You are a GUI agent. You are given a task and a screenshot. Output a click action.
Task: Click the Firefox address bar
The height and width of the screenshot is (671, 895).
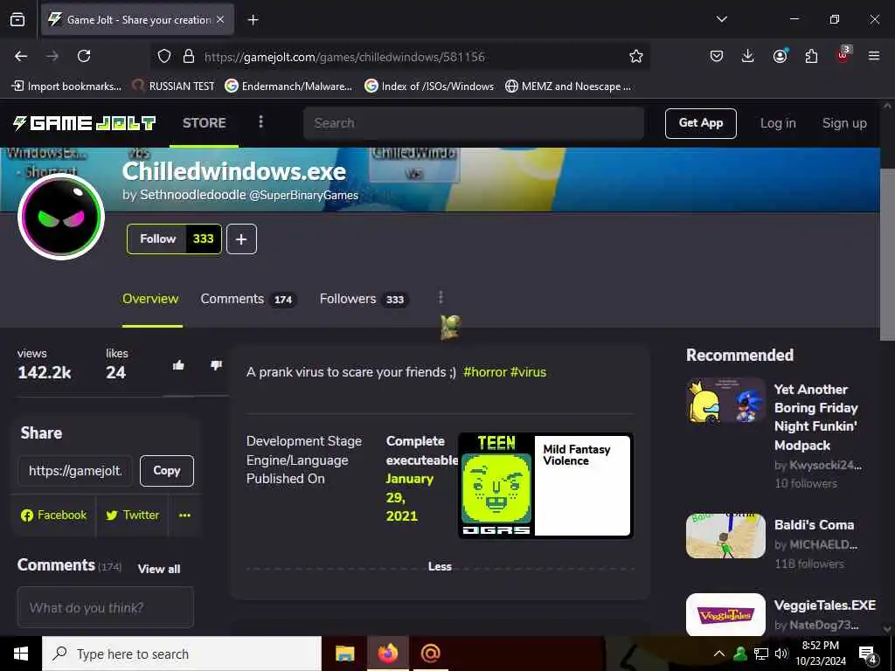pos(399,57)
